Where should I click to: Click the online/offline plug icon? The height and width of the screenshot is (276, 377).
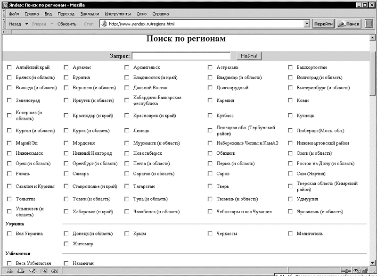tap(346, 271)
